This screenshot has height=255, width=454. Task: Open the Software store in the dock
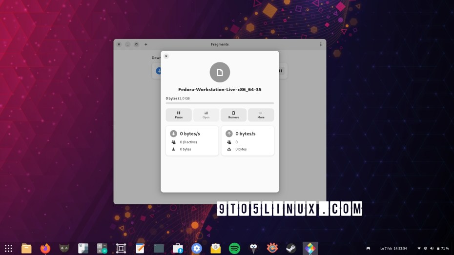click(178, 248)
